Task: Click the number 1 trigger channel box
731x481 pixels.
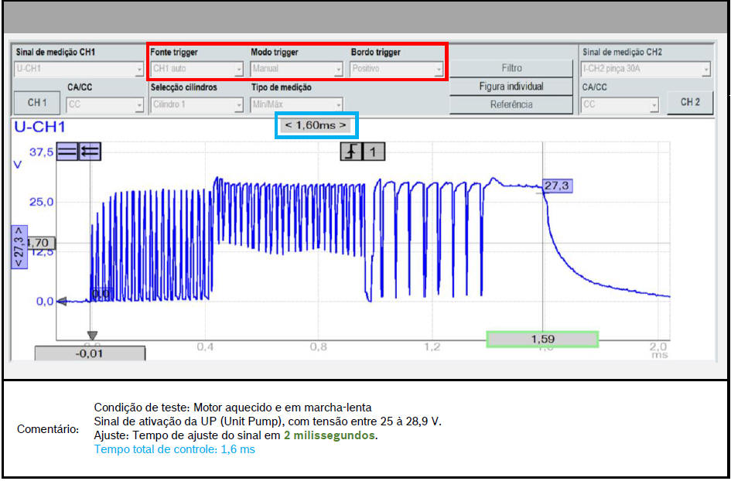Action: point(374,152)
